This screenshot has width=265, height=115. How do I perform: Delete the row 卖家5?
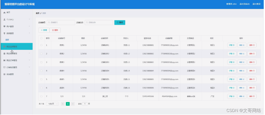[x=252, y=79]
